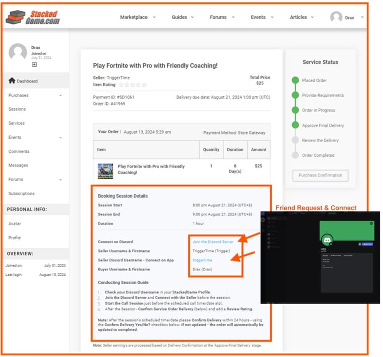Click the StackedGame.com logo

pos(33,17)
